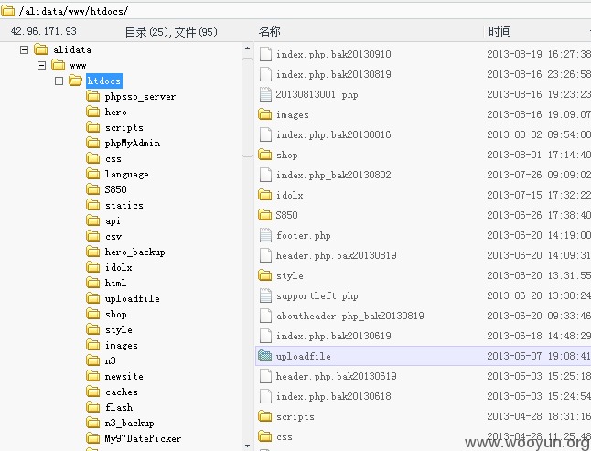Image resolution: width=591 pixels, height=451 pixels.
Task: Click uploadfile folder icon in tree
Action: 92,298
